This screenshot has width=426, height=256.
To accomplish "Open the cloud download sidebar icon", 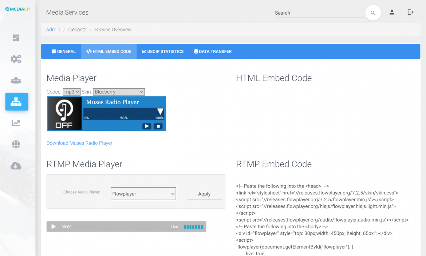I will click(x=16, y=166).
